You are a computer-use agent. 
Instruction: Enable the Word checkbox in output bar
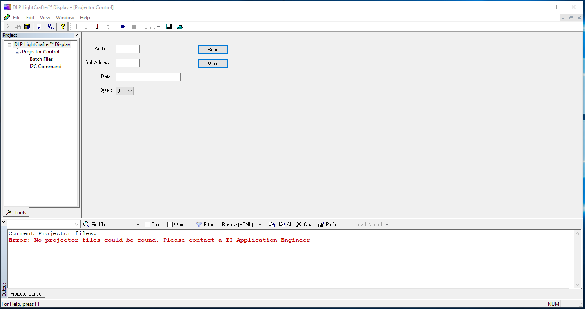click(169, 224)
